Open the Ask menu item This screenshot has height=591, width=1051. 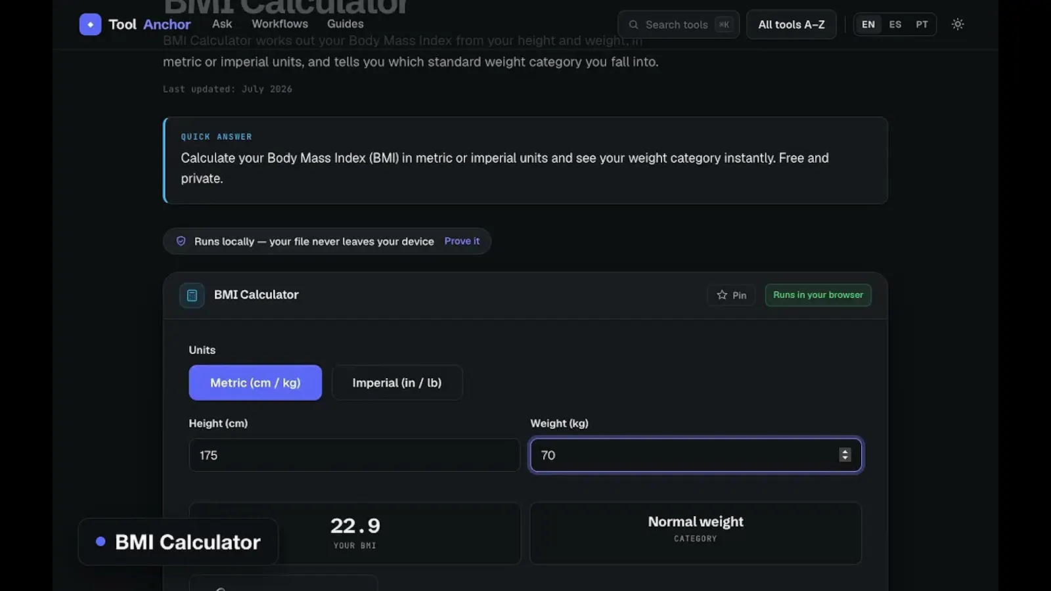tap(222, 24)
